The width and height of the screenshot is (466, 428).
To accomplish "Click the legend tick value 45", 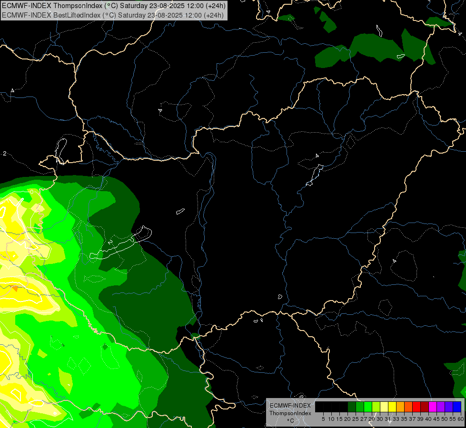I will (x=436, y=419).
